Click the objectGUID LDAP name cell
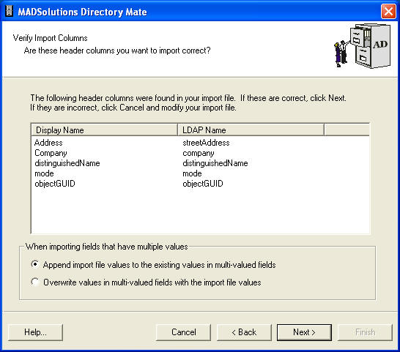This screenshot has height=352, width=400. (x=203, y=184)
